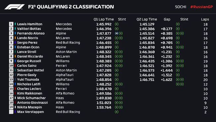
Task: Click Hamilton's Q1 intermediate tyre stint icon
Action: tap(117, 24)
